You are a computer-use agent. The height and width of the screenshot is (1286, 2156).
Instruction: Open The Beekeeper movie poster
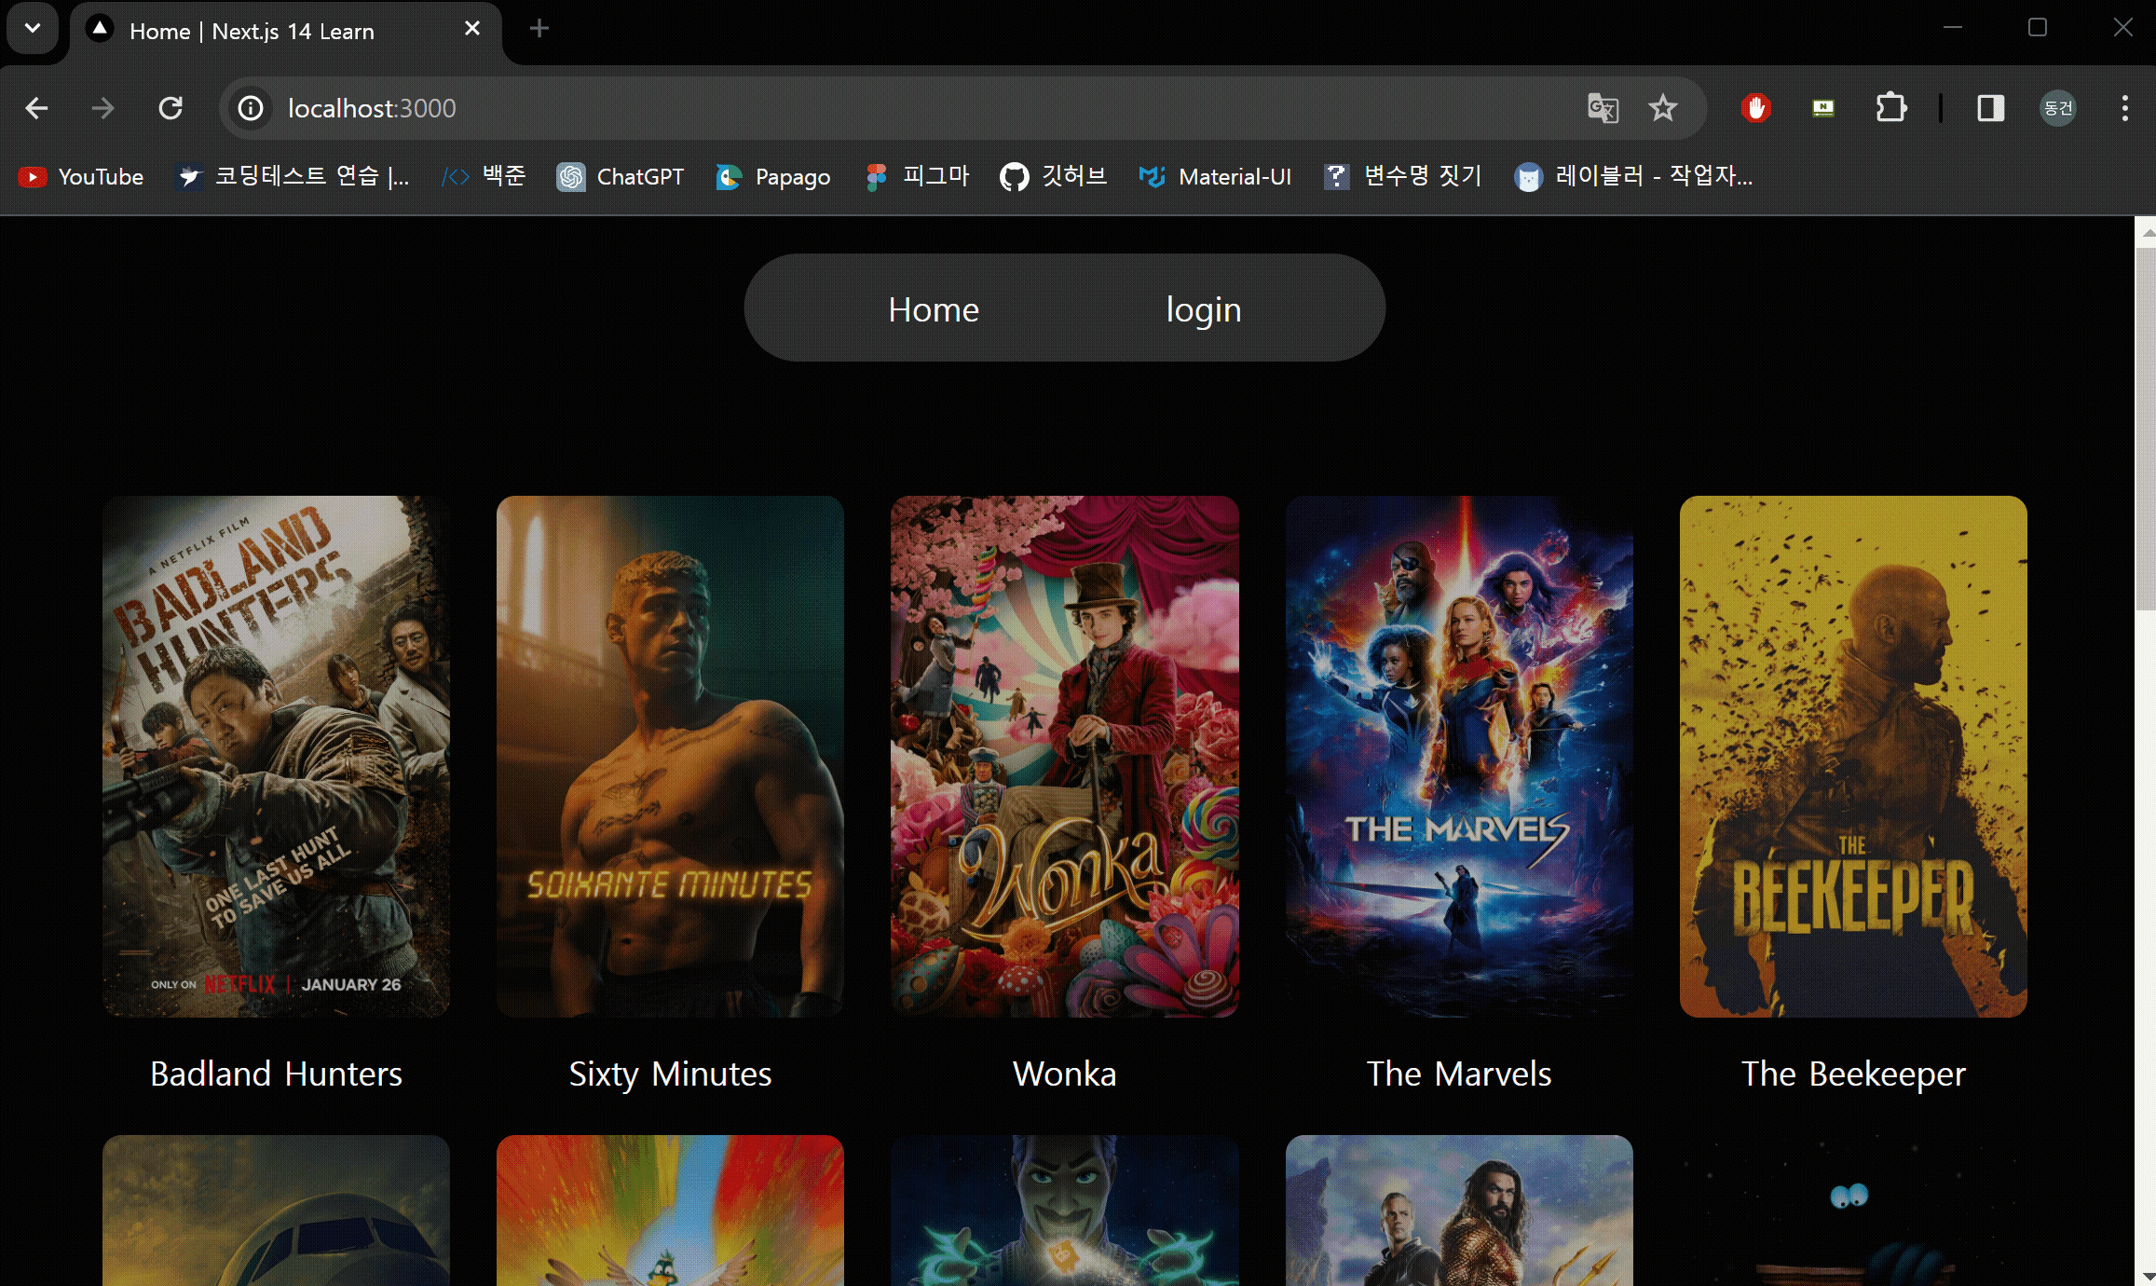[1853, 756]
